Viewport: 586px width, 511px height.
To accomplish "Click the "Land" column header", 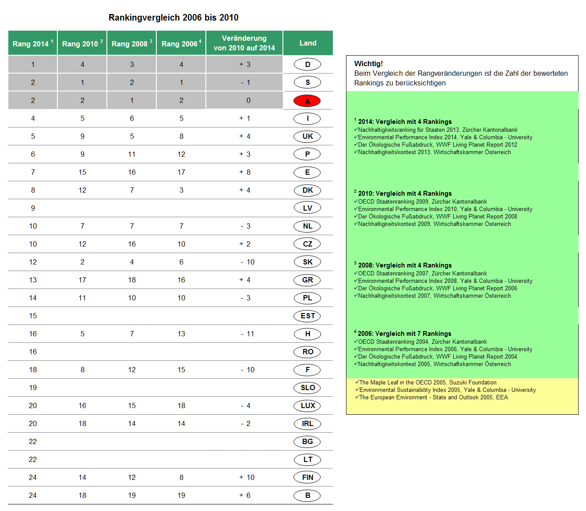I will click(307, 43).
